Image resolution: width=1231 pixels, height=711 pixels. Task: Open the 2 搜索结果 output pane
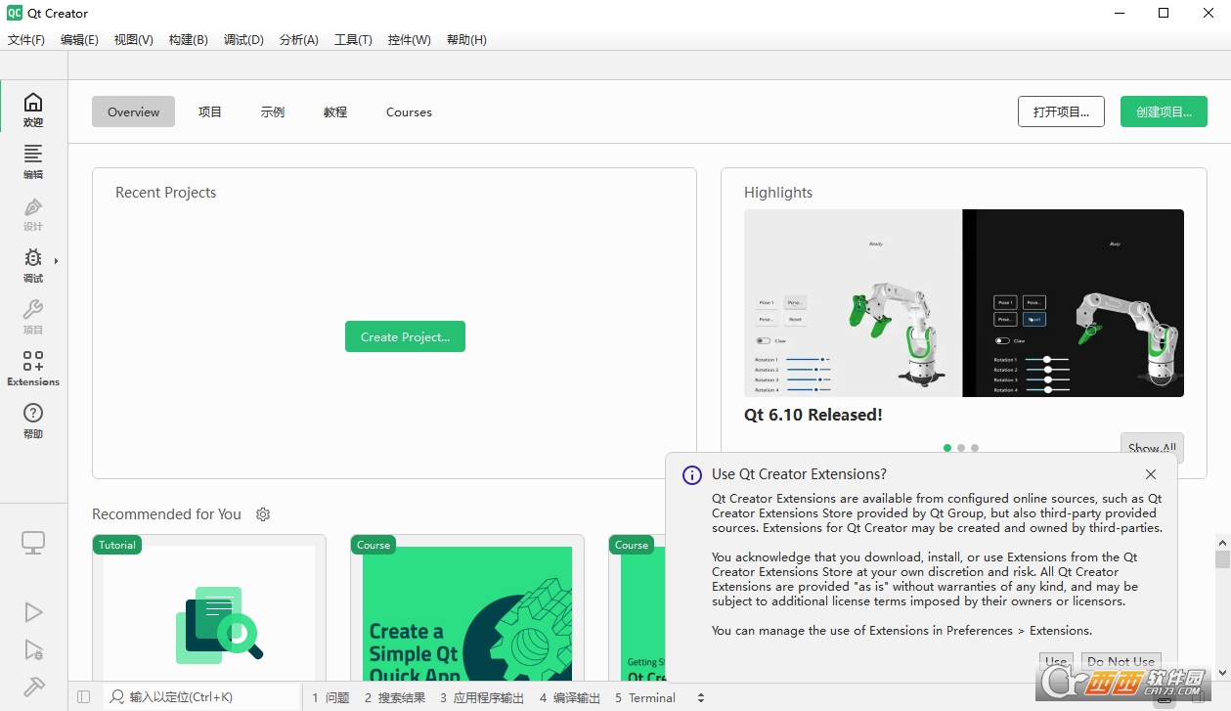point(394,698)
